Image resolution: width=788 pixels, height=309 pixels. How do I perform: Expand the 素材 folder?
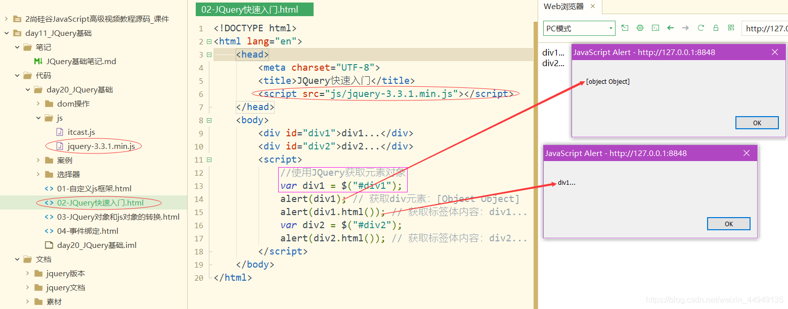[x=27, y=301]
